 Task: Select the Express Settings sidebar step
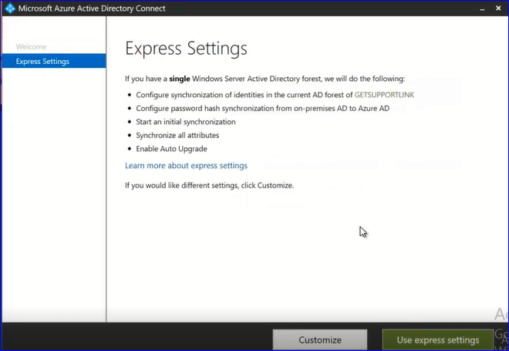[x=54, y=61]
